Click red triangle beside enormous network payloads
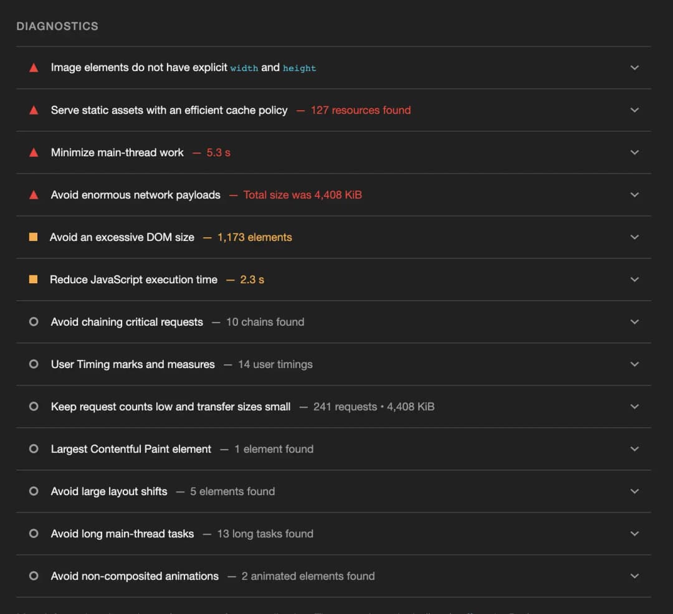Viewport: 673px width, 614px height. (x=34, y=195)
